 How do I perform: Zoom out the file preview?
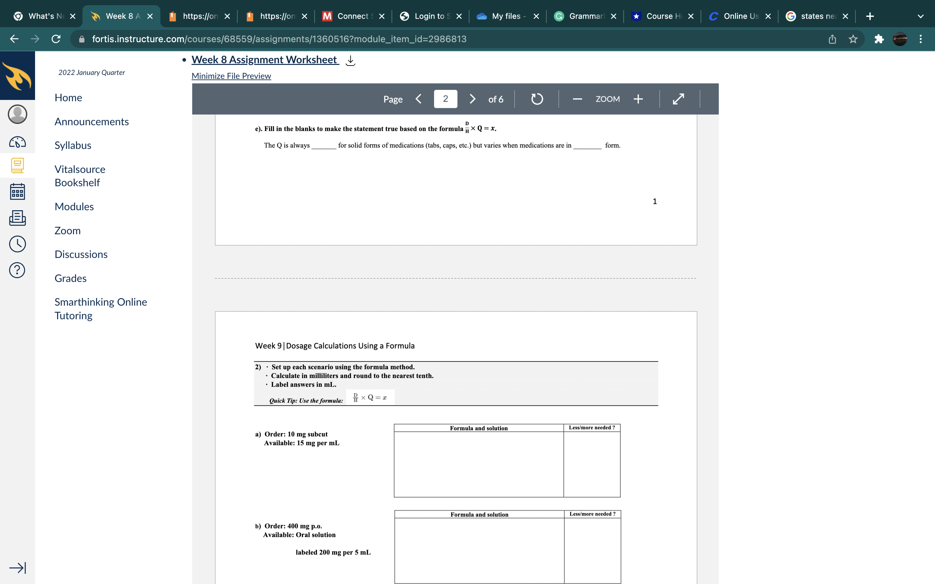(577, 99)
